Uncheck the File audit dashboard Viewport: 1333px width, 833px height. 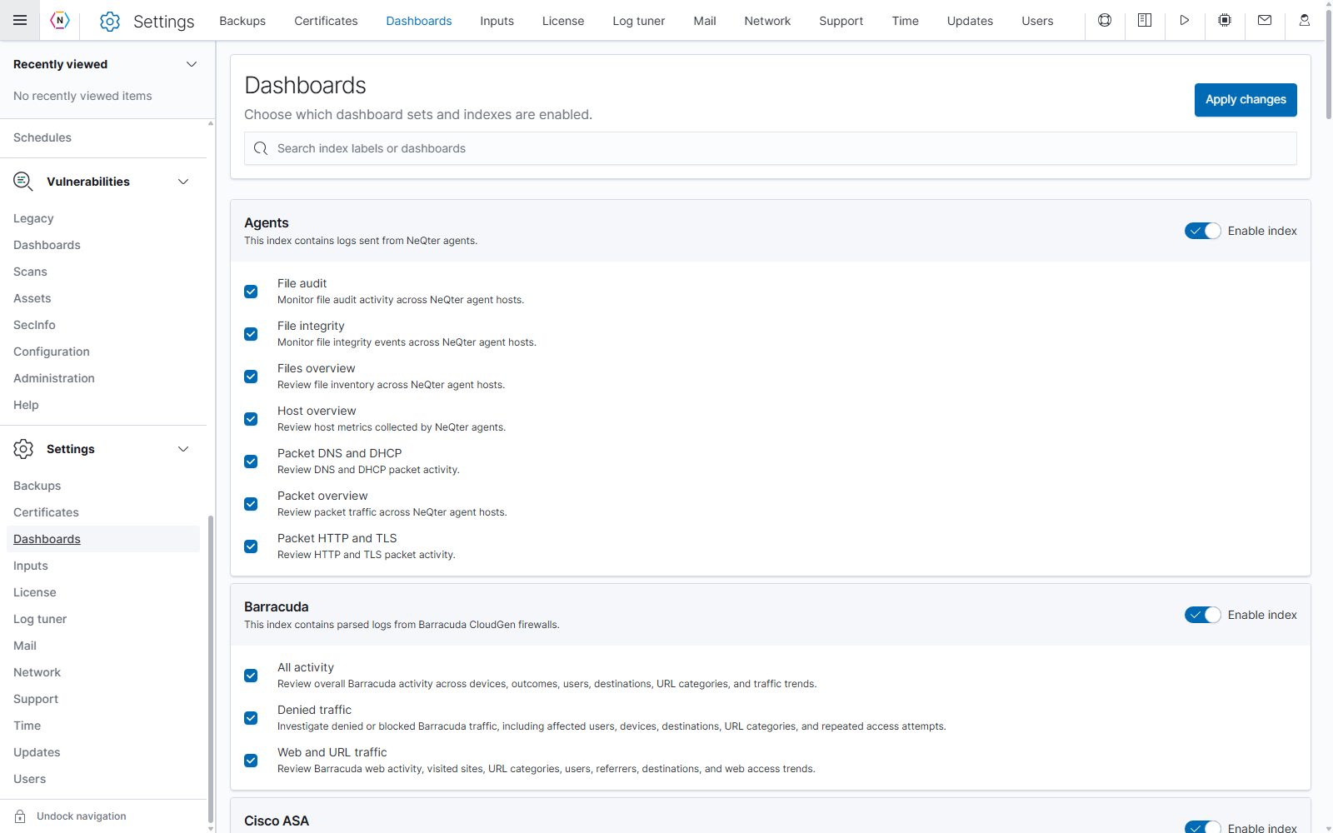pos(251,292)
